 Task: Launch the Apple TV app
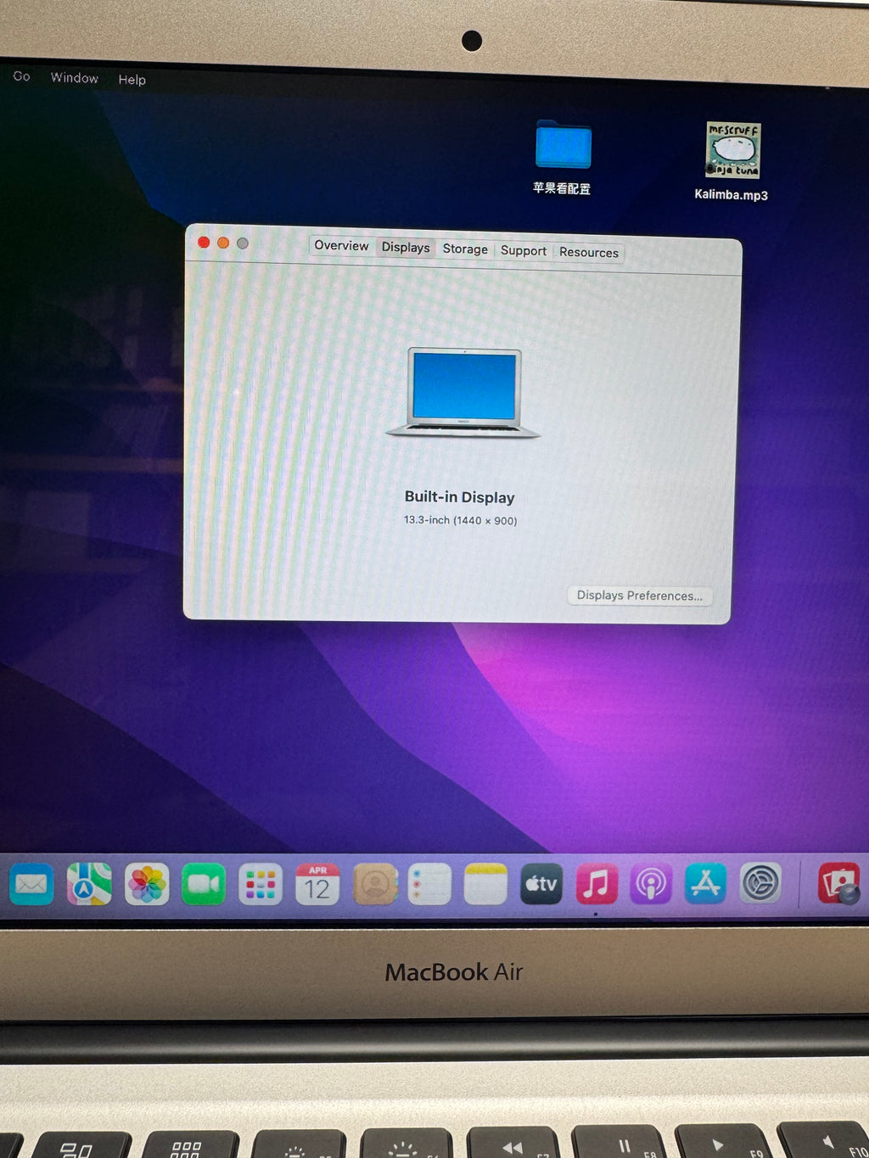click(541, 884)
